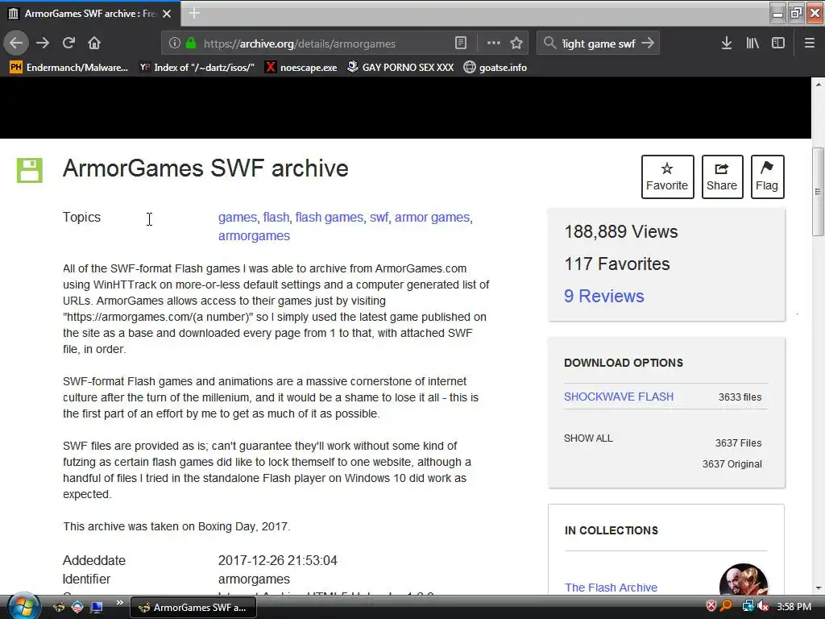The image size is (825, 619).
Task: Click the Share button
Action: [722, 177]
